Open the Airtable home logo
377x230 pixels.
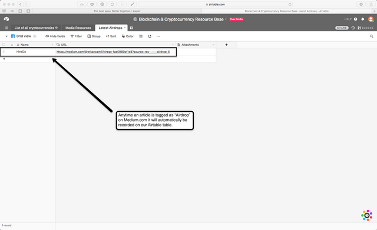click(6, 19)
